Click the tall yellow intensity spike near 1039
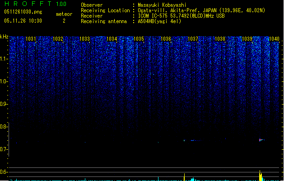The width and height of the screenshot is (284, 181). coord(261,176)
